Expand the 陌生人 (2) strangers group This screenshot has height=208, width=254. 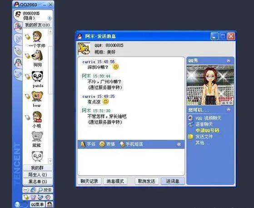tap(37, 175)
